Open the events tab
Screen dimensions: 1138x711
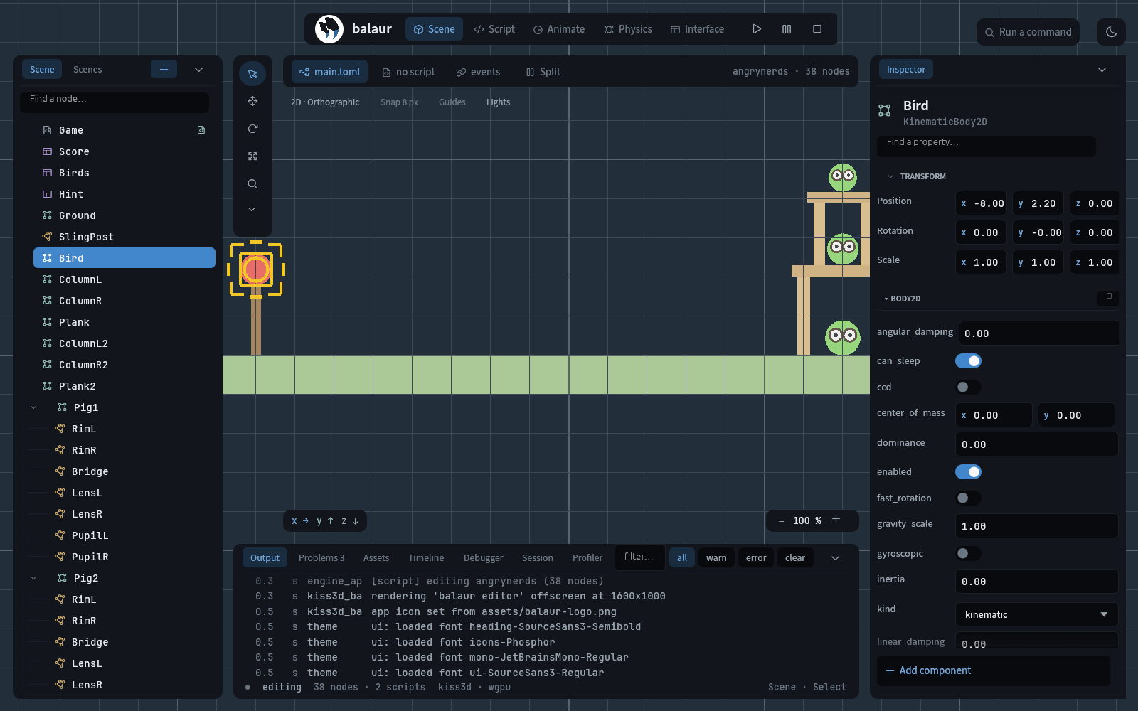(478, 72)
